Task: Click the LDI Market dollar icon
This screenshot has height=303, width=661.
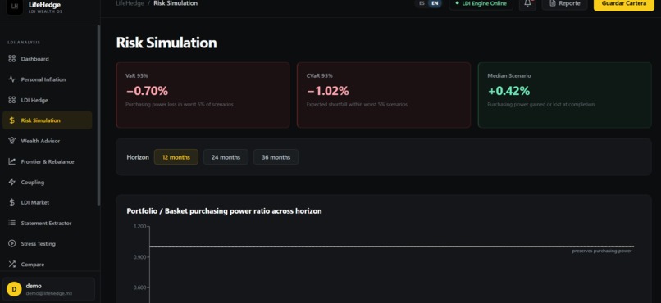Action: pos(11,202)
